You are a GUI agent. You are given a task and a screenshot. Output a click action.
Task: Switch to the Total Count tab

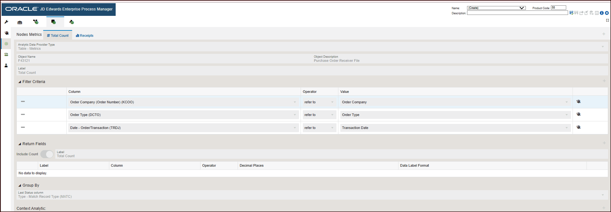pyautogui.click(x=58, y=35)
